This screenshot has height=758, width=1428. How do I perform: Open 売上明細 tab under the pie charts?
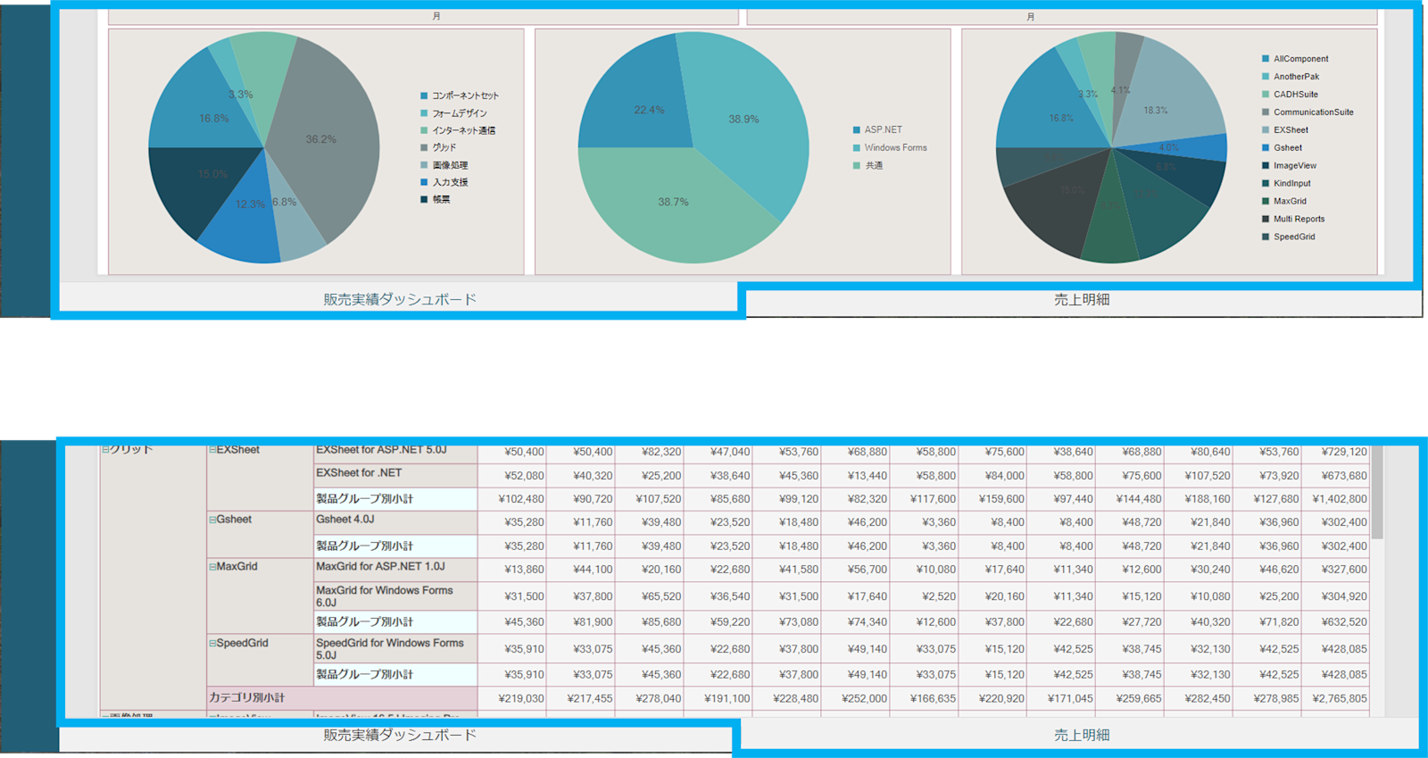(x=1081, y=300)
